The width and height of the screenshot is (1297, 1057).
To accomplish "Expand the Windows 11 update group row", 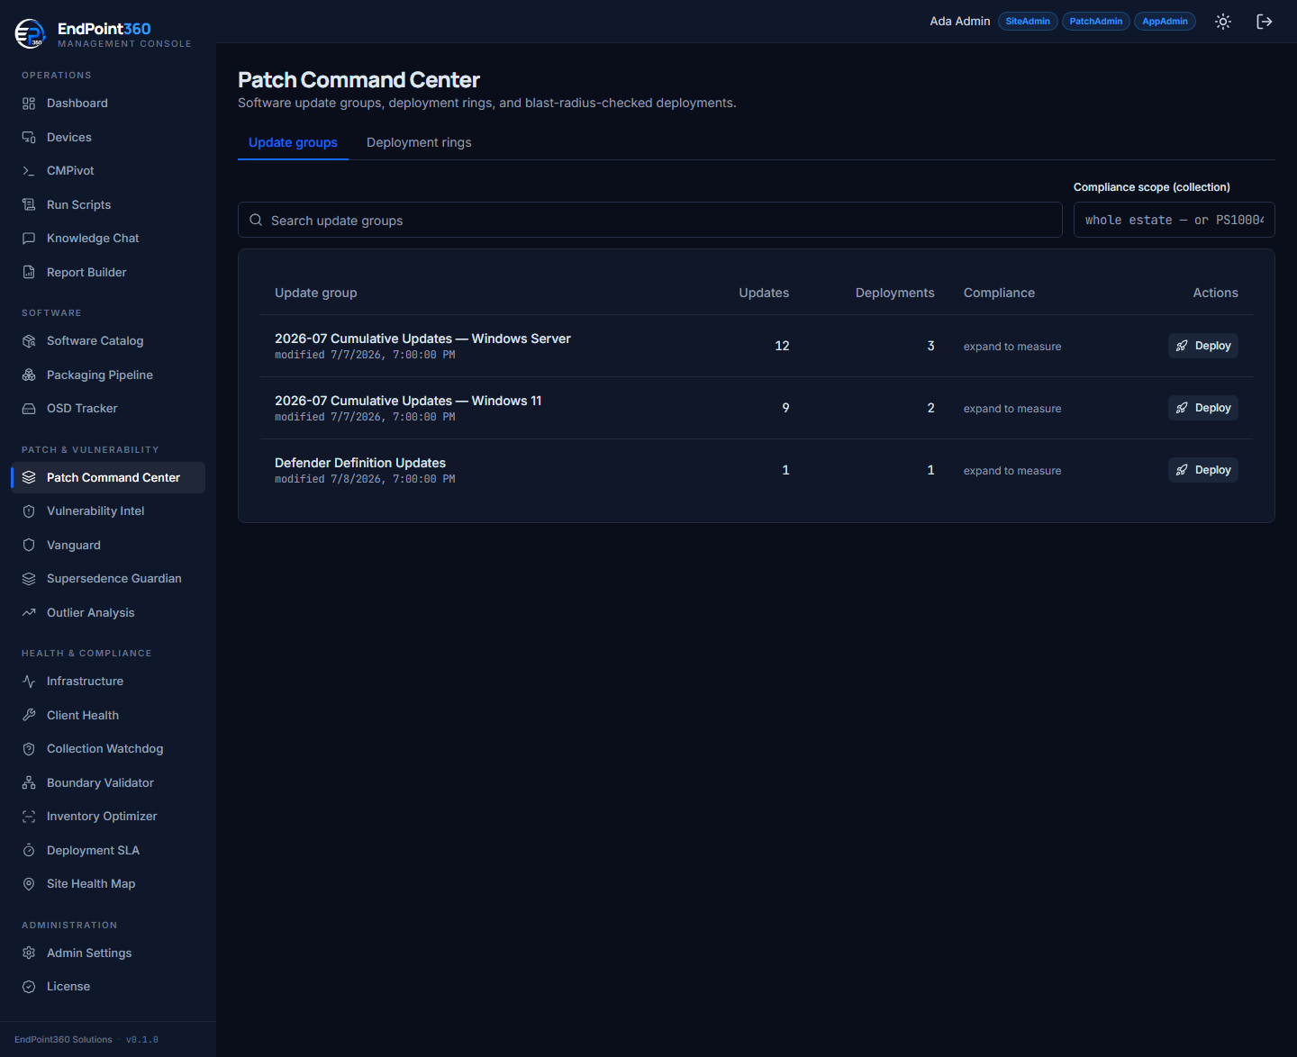I will (757, 408).
